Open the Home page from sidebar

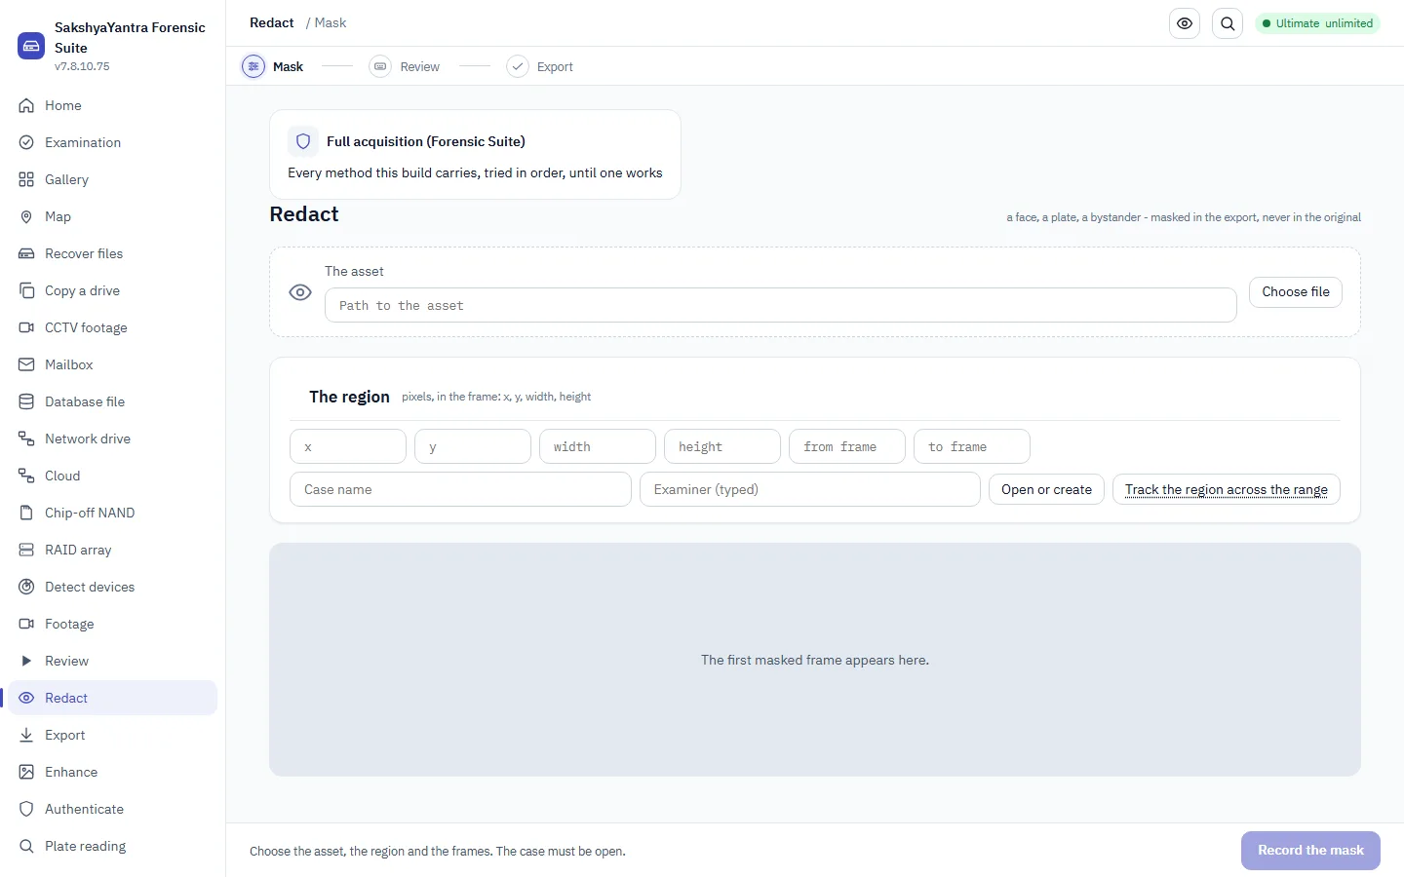113,105
